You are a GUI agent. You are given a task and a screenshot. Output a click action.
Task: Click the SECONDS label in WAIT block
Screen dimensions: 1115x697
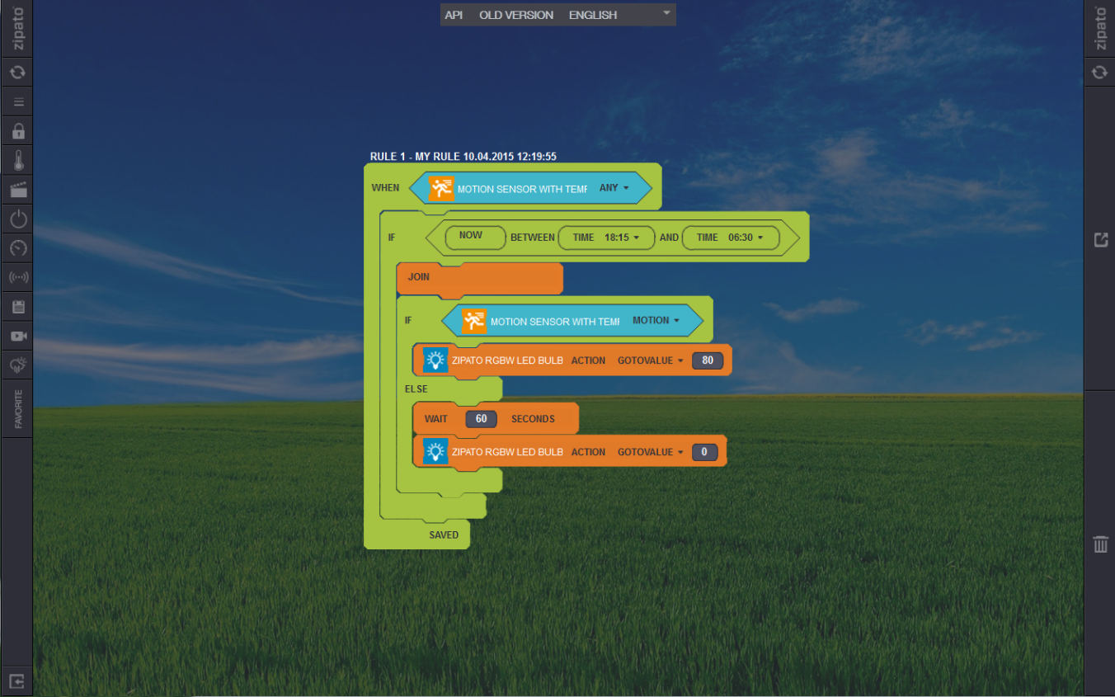coord(533,419)
